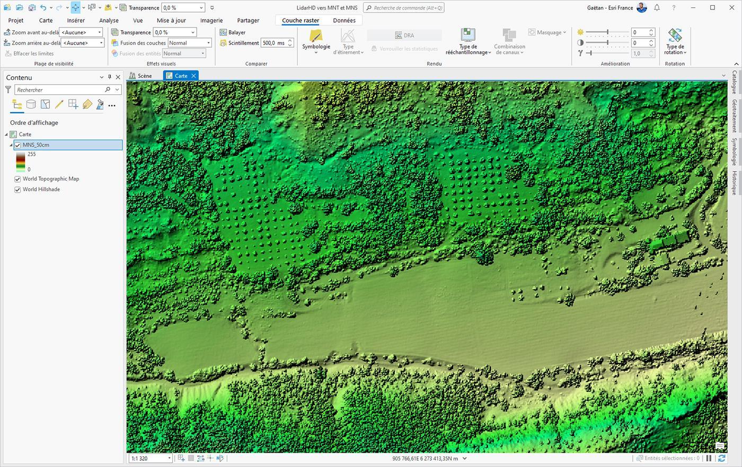
Task: Click the new project icon in quick access toolbar
Action: tap(7, 8)
